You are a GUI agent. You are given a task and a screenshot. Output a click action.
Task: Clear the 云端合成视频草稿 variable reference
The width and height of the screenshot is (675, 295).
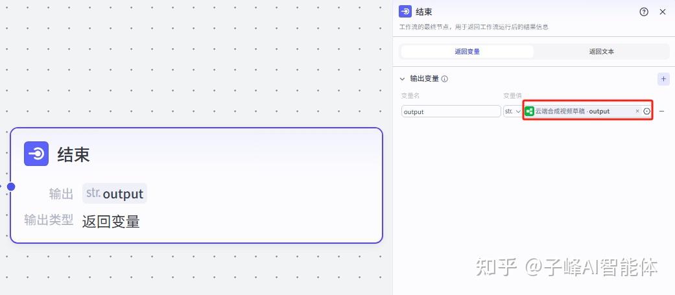pyautogui.click(x=637, y=112)
